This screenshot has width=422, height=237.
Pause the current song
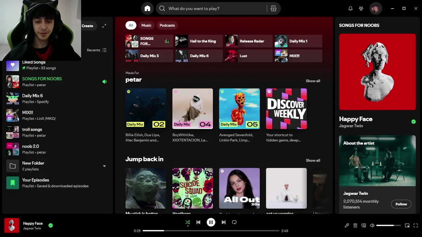[211, 222]
